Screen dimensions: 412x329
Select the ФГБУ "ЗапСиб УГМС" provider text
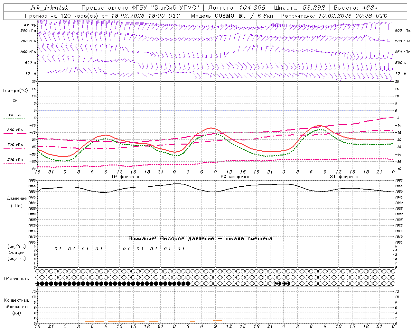pos(166,8)
